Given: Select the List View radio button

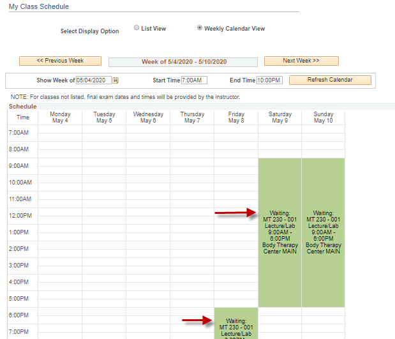Looking at the screenshot, I should click(137, 28).
